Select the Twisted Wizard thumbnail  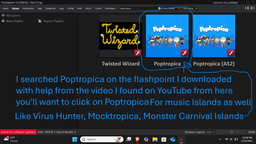[x=121, y=36]
